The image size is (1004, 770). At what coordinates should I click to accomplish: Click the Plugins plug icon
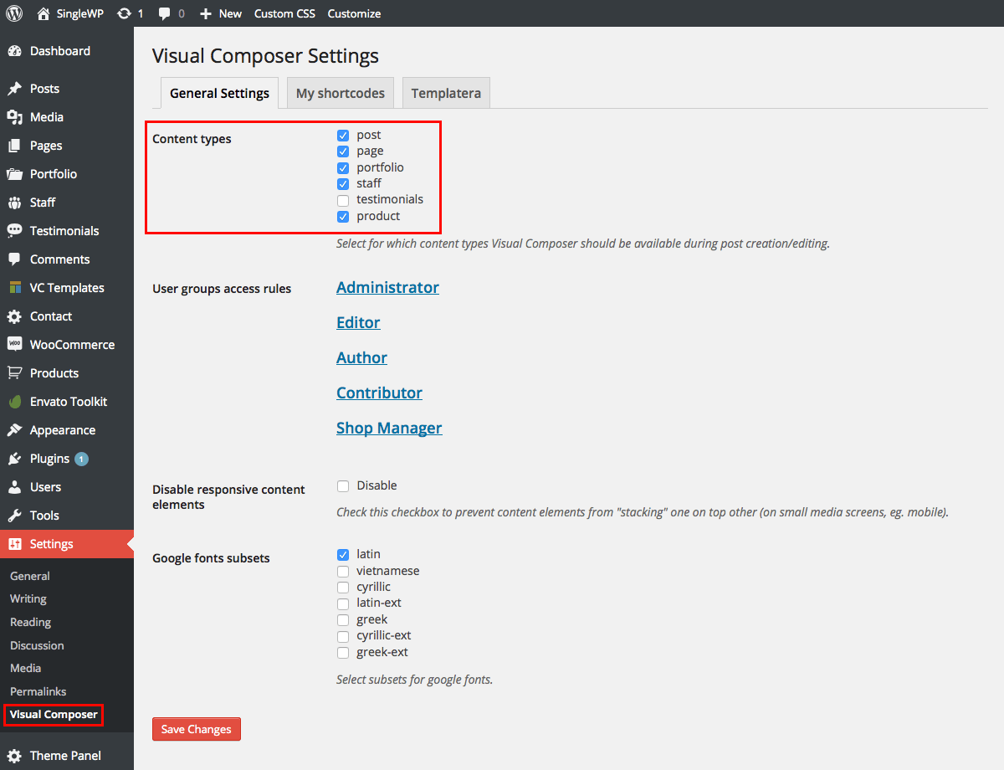pyautogui.click(x=14, y=459)
